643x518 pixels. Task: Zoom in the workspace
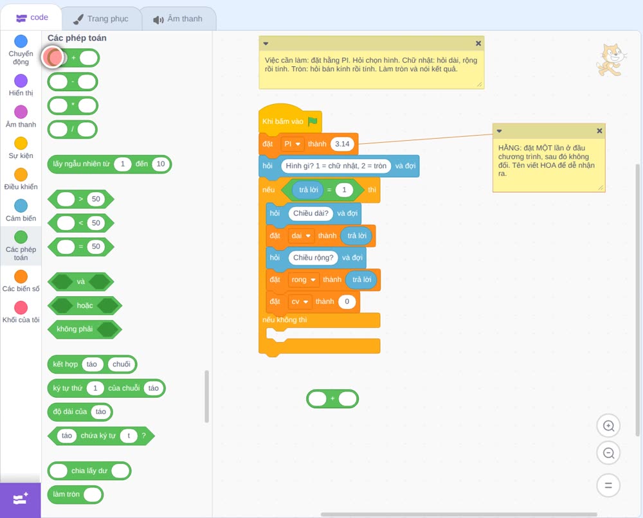608,426
